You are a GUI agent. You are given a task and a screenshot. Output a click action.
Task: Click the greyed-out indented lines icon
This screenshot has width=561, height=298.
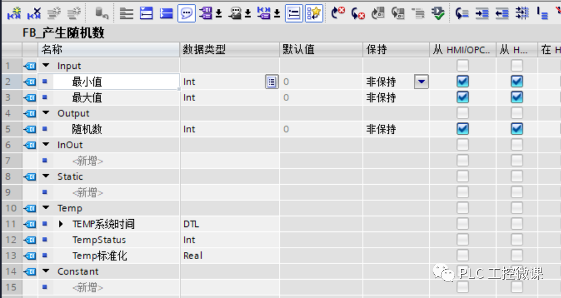click(x=418, y=13)
